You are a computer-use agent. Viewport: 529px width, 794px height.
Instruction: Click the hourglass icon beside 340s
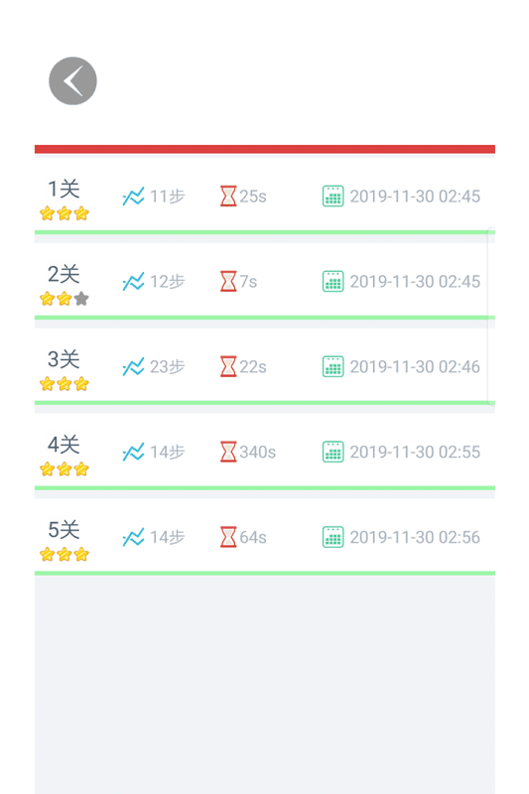tap(228, 452)
